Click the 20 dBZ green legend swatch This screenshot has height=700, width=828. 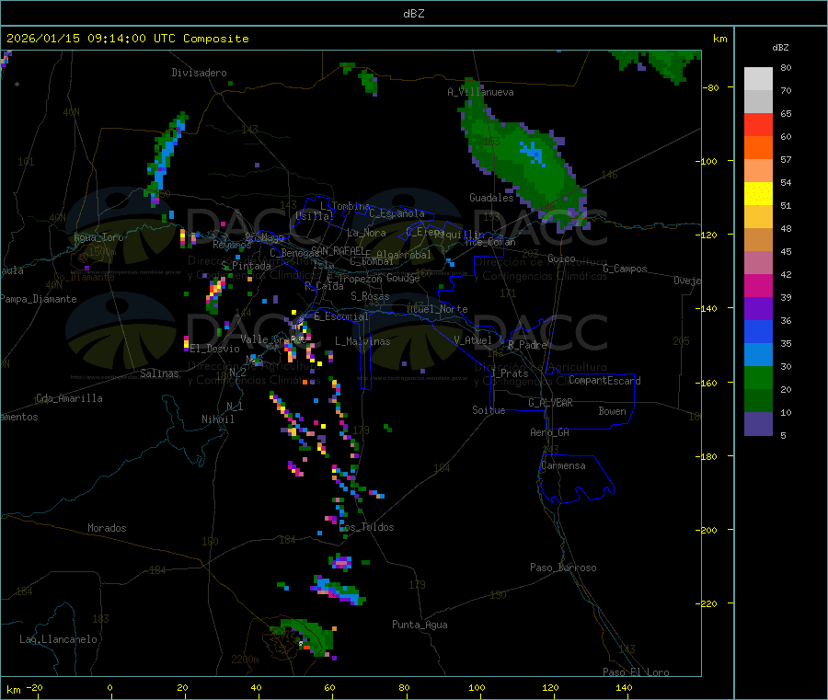(x=758, y=377)
